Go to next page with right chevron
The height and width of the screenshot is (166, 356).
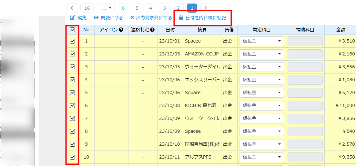(206, 8)
